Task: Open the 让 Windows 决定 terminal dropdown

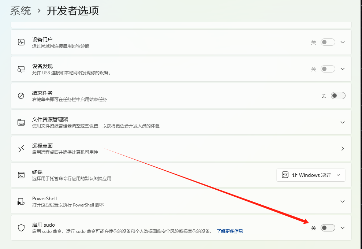Action: tap(311, 175)
